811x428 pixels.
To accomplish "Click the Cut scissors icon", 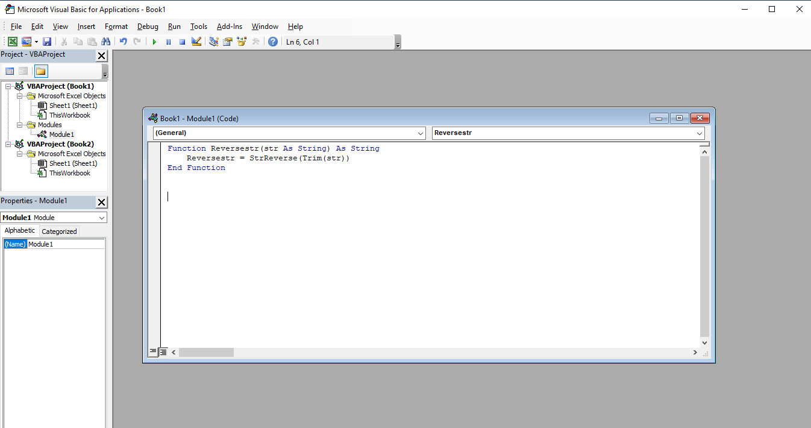I will pyautogui.click(x=64, y=42).
